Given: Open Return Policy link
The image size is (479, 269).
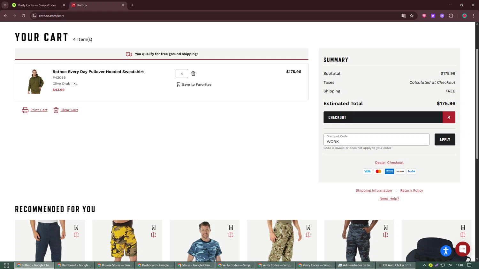Looking at the screenshot, I should (x=411, y=190).
